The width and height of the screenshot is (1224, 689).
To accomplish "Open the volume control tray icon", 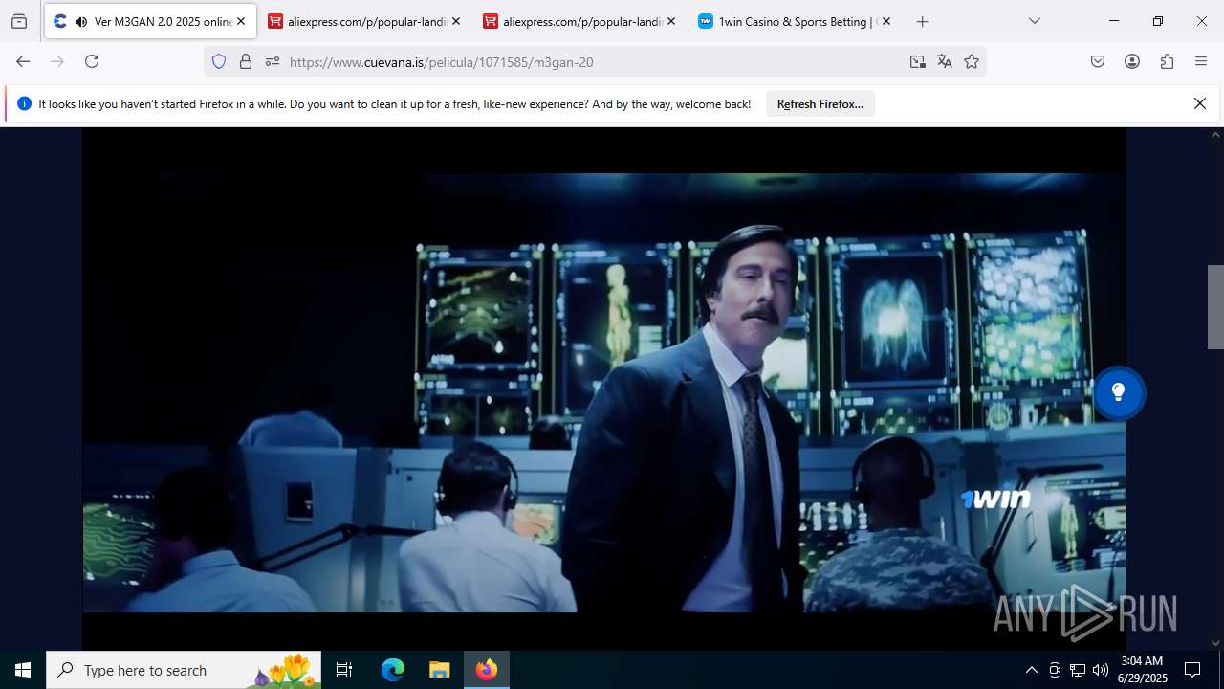I will coord(1101,670).
